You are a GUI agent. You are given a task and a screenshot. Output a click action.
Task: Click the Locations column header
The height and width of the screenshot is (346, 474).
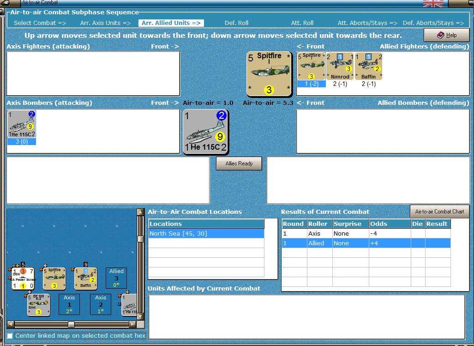(x=206, y=224)
